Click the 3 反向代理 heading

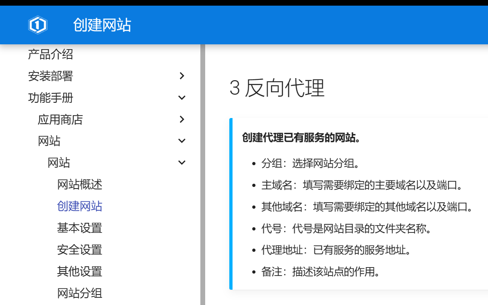point(277,86)
